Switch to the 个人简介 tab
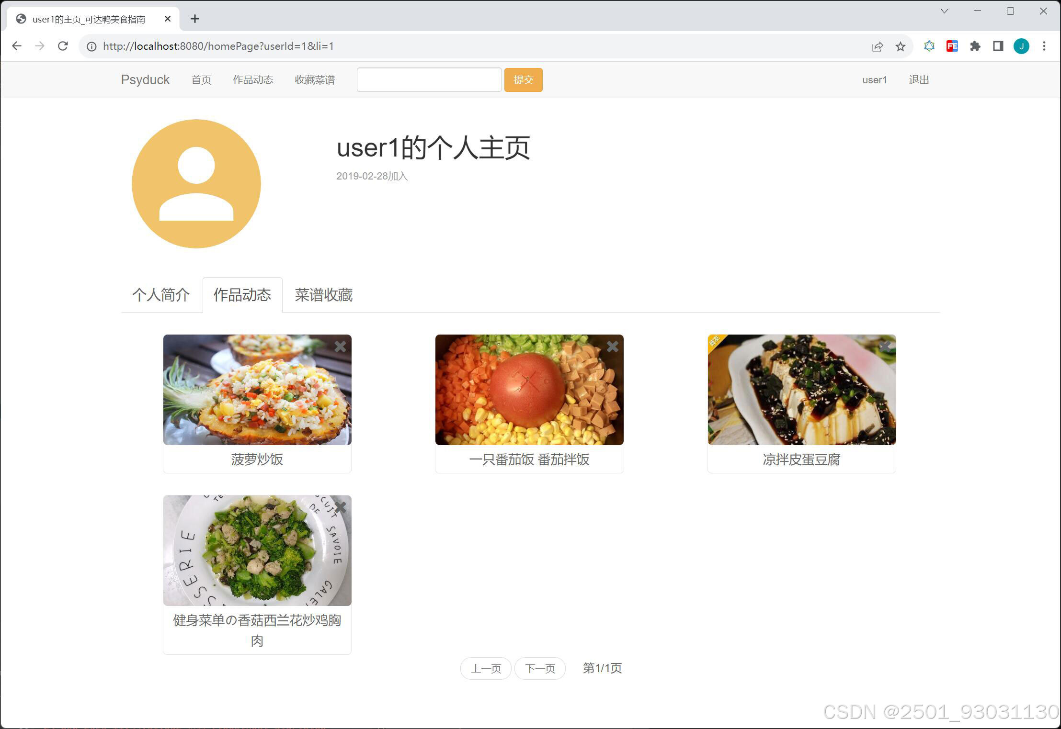Viewport: 1061px width, 729px height. (x=161, y=295)
